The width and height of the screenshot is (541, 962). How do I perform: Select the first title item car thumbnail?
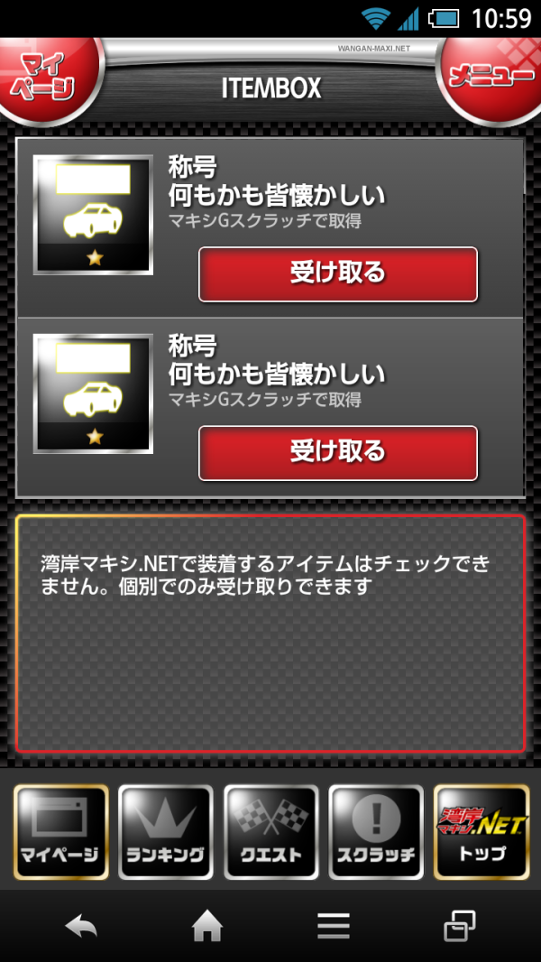(x=93, y=215)
